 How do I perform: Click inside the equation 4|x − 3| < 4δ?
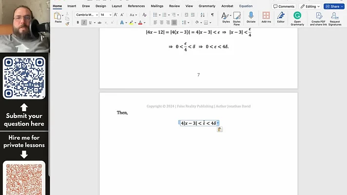pyautogui.click(x=198, y=123)
